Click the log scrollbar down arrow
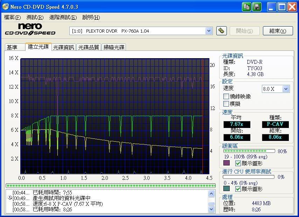Image resolution: width=299 pixels, height=217 pixels. [x=211, y=209]
